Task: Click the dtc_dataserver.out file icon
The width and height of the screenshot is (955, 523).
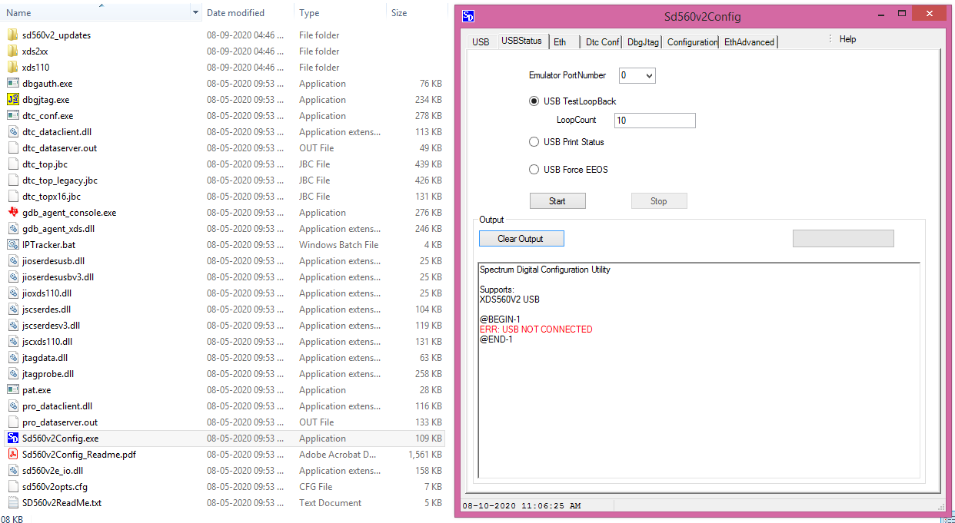Action: [x=12, y=148]
